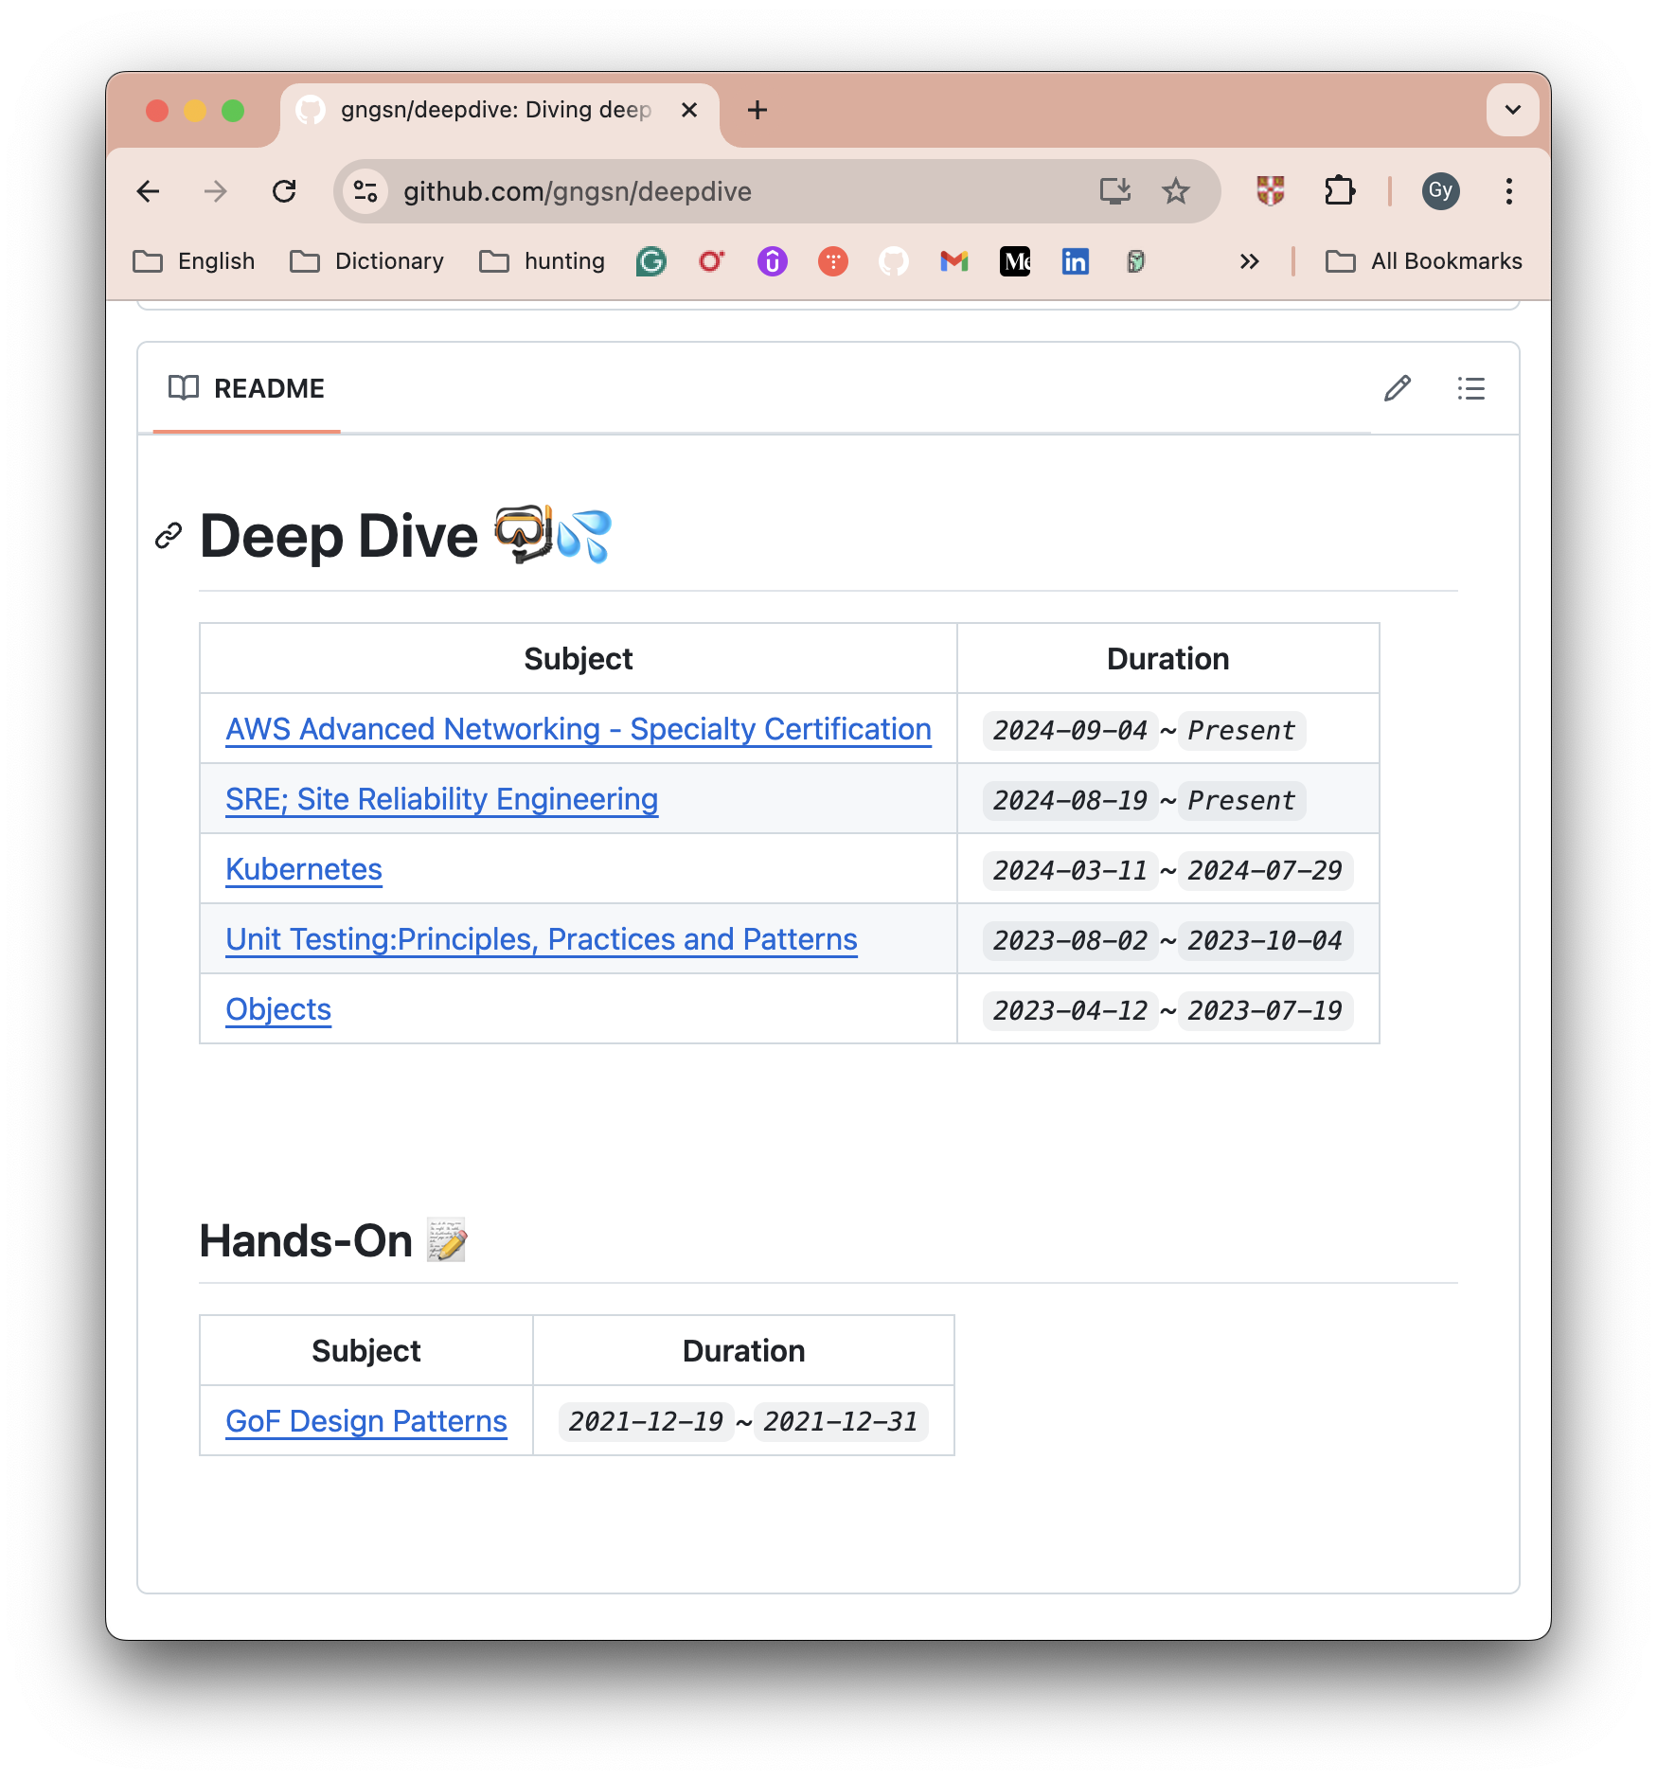Select the README tab
Screen dimensions: 1657x1780
click(x=246, y=388)
